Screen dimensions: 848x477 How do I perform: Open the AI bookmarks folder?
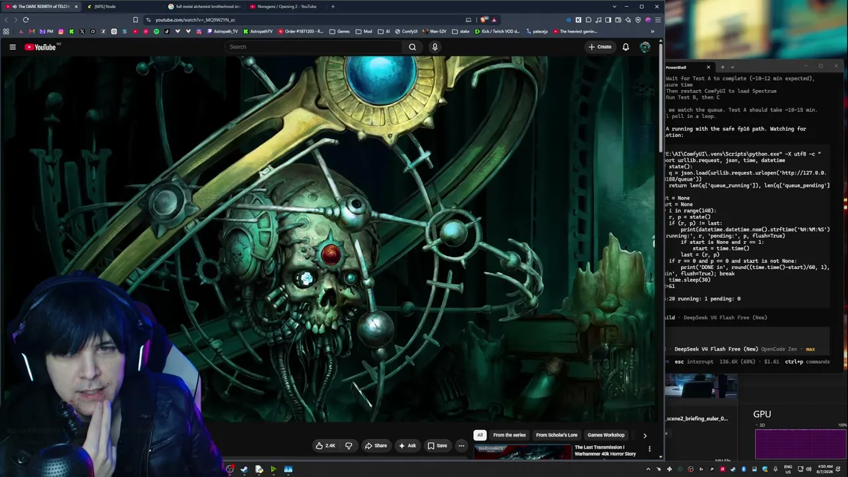click(384, 32)
